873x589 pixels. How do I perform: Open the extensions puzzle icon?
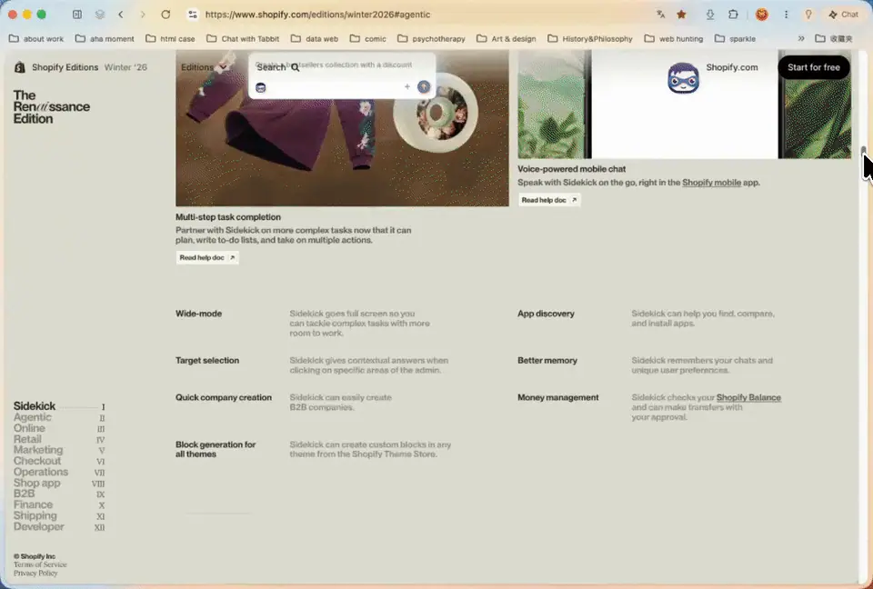coord(733,15)
